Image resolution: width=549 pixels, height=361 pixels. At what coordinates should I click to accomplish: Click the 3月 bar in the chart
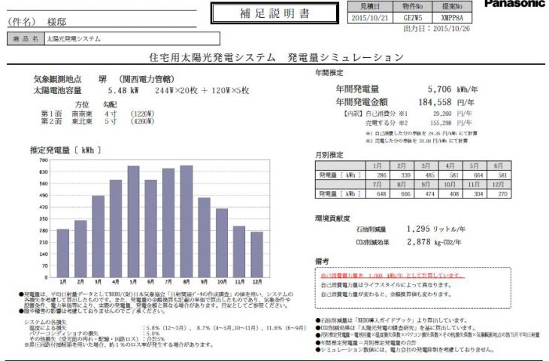[x=98, y=236]
